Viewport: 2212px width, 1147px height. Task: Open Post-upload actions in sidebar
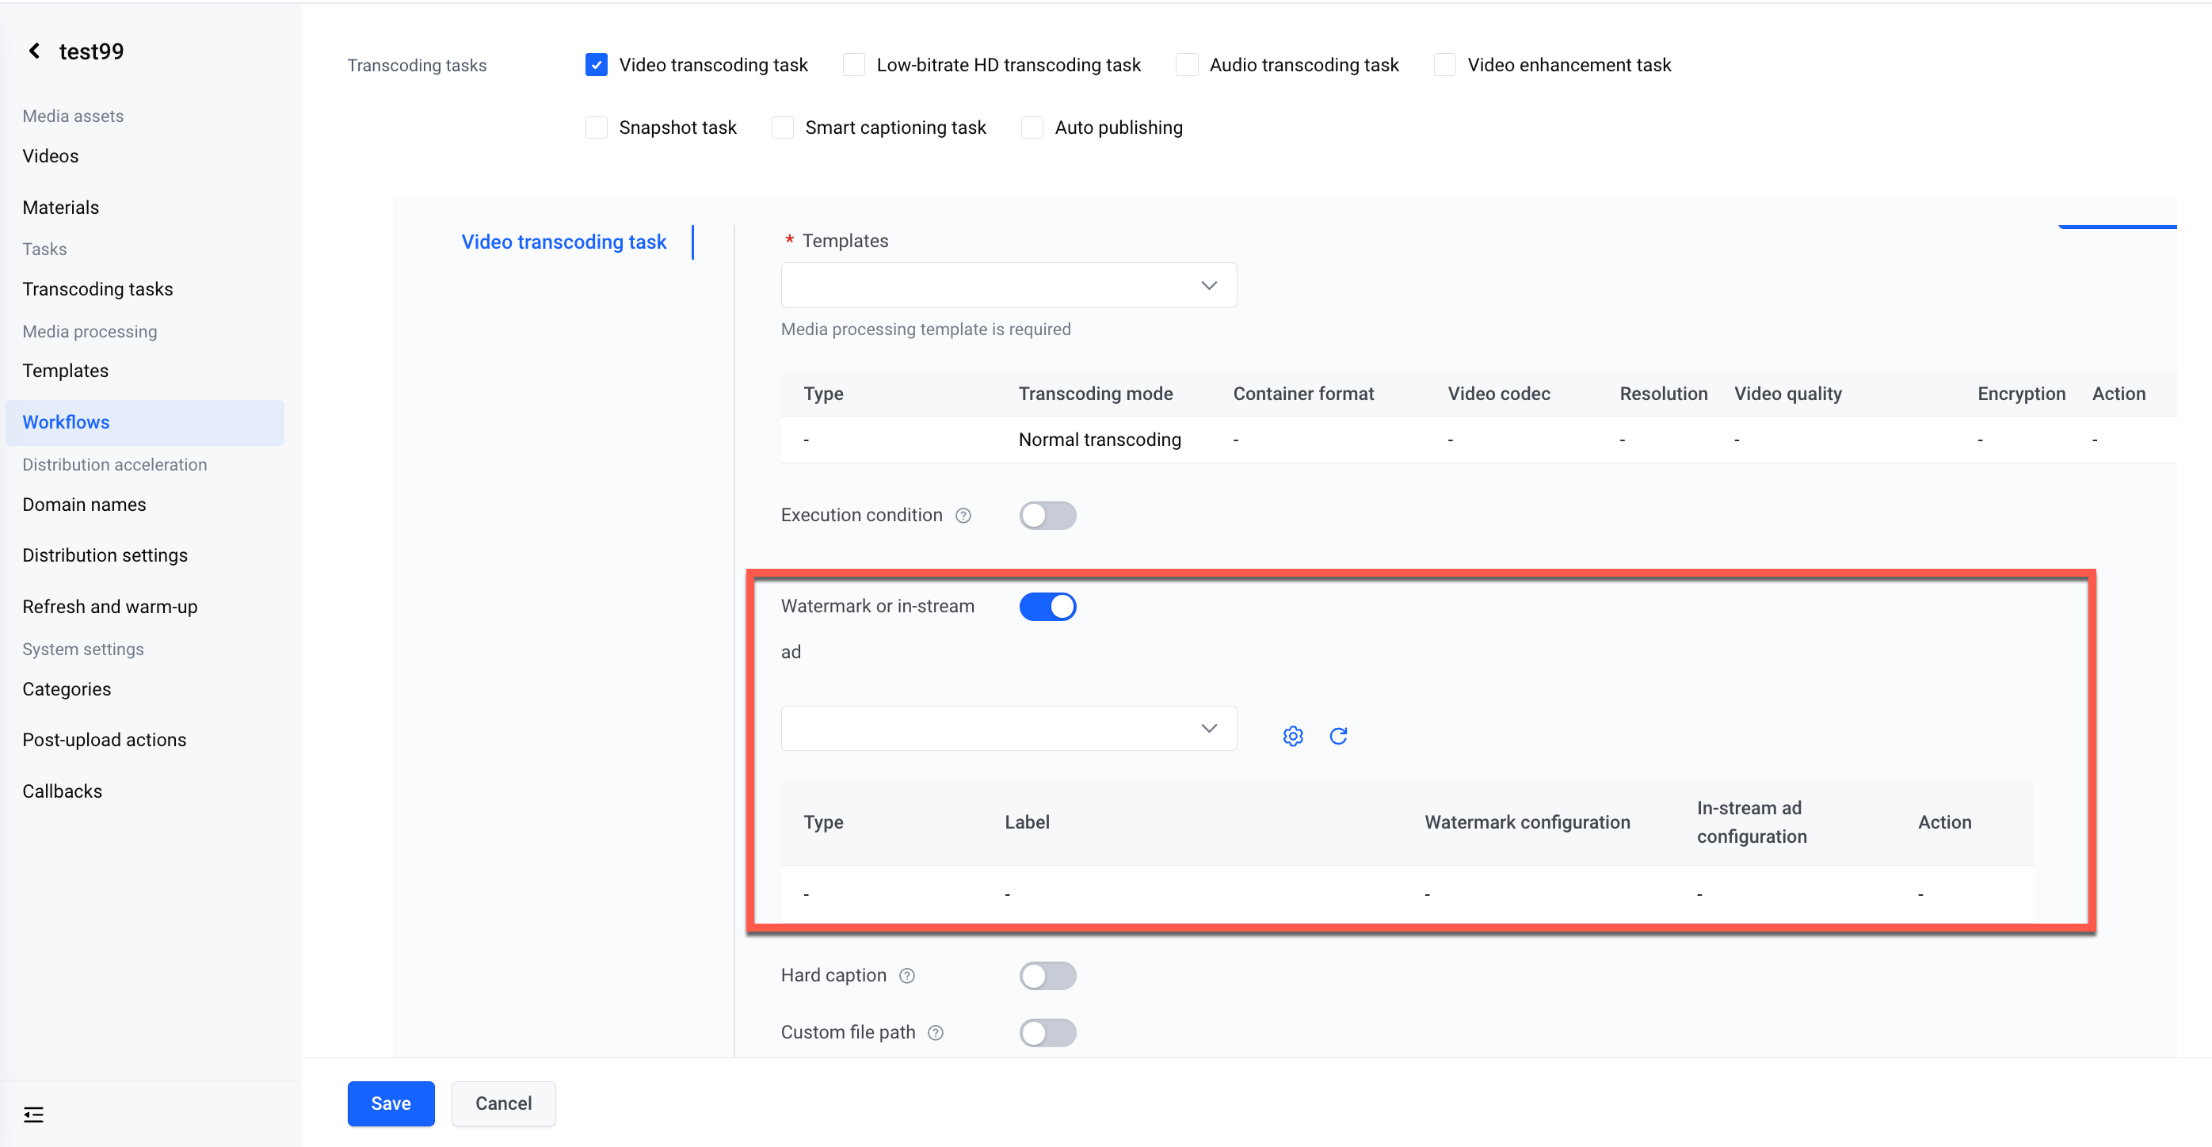point(104,740)
